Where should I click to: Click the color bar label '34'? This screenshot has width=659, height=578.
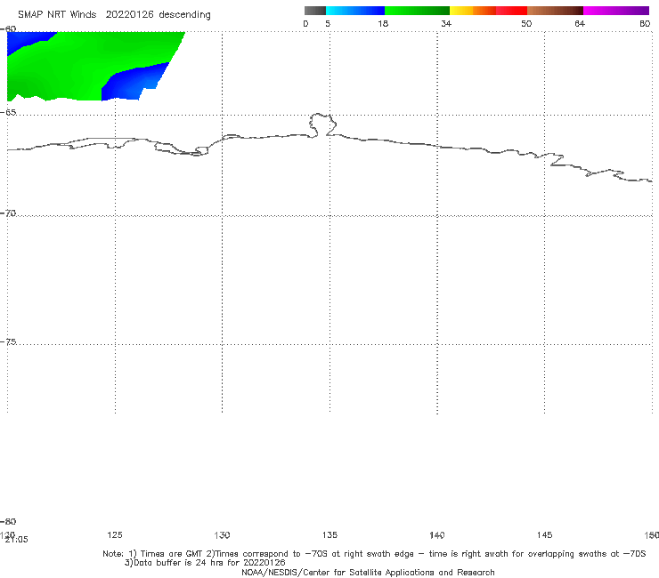click(446, 23)
